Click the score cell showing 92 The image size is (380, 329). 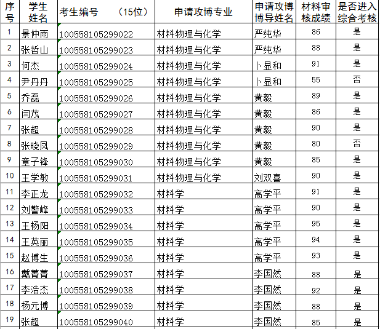316,289
